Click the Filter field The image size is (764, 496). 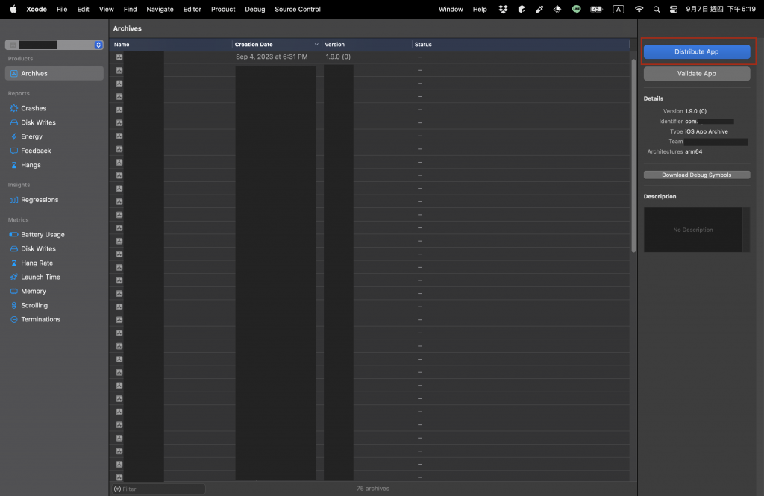160,489
